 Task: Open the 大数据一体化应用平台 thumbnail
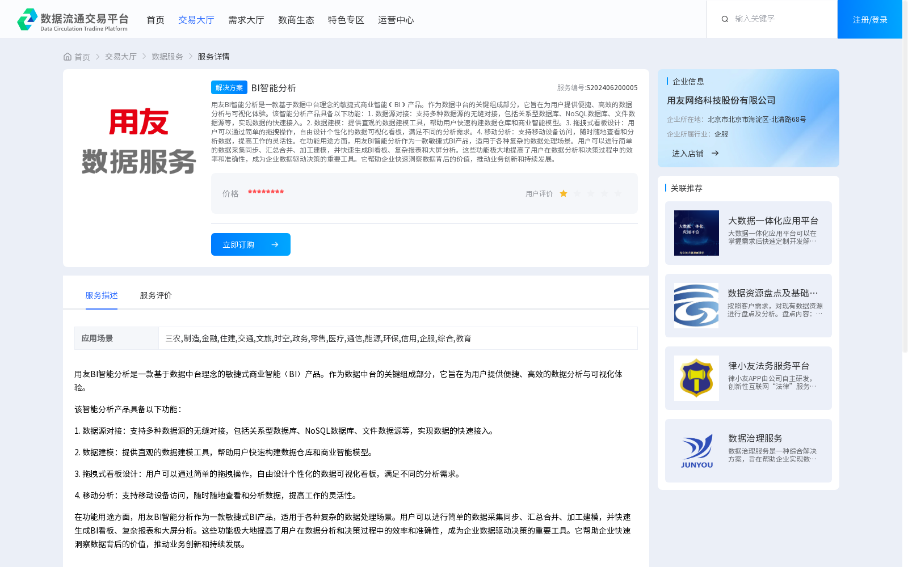click(x=696, y=233)
